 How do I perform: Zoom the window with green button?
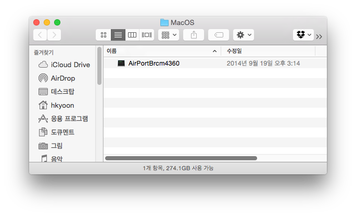click(57, 22)
